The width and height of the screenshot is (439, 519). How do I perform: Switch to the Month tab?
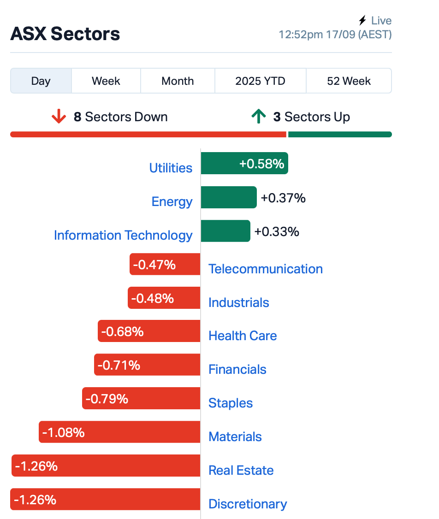pyautogui.click(x=178, y=81)
